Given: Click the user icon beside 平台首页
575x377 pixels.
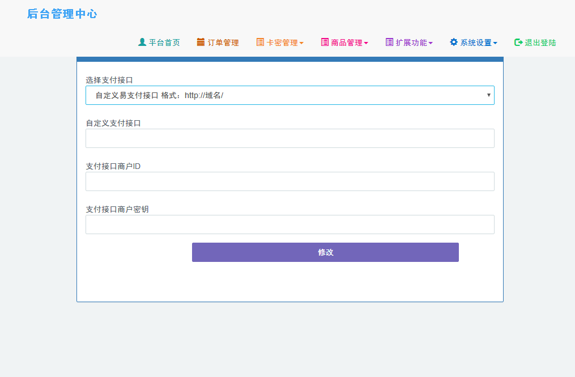Looking at the screenshot, I should (142, 42).
